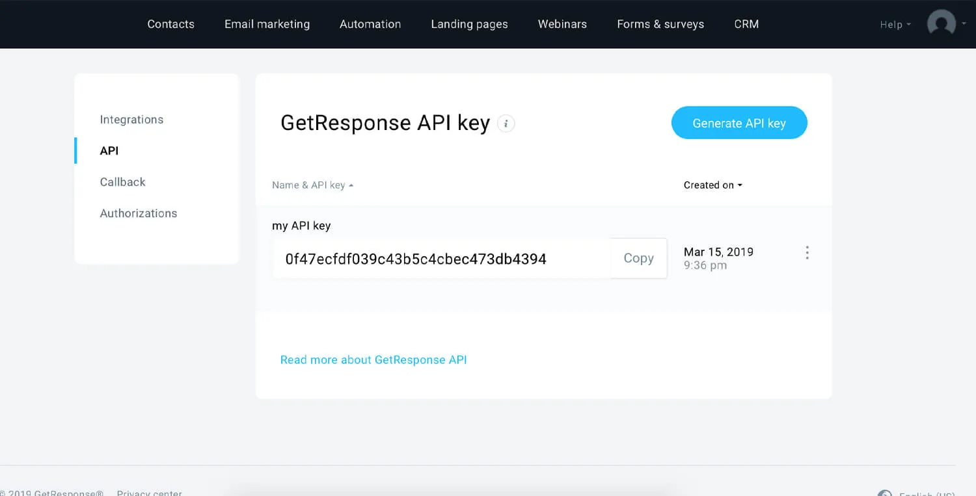Open the CRM section
Viewport: 976px width, 496px height.
(x=746, y=24)
